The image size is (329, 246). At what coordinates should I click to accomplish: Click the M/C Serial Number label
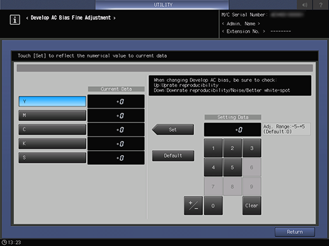pyautogui.click(x=244, y=15)
